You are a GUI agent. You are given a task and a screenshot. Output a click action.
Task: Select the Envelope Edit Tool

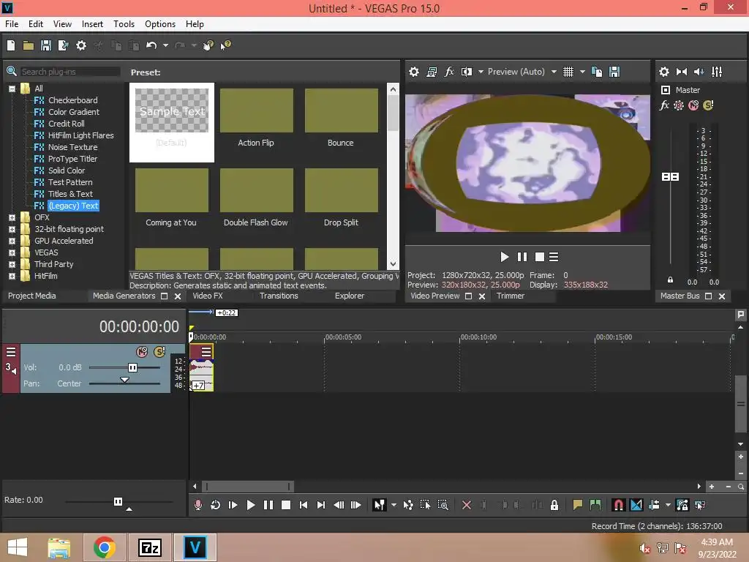pos(408,505)
